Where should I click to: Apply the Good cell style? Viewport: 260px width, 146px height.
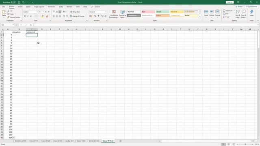click(162, 12)
